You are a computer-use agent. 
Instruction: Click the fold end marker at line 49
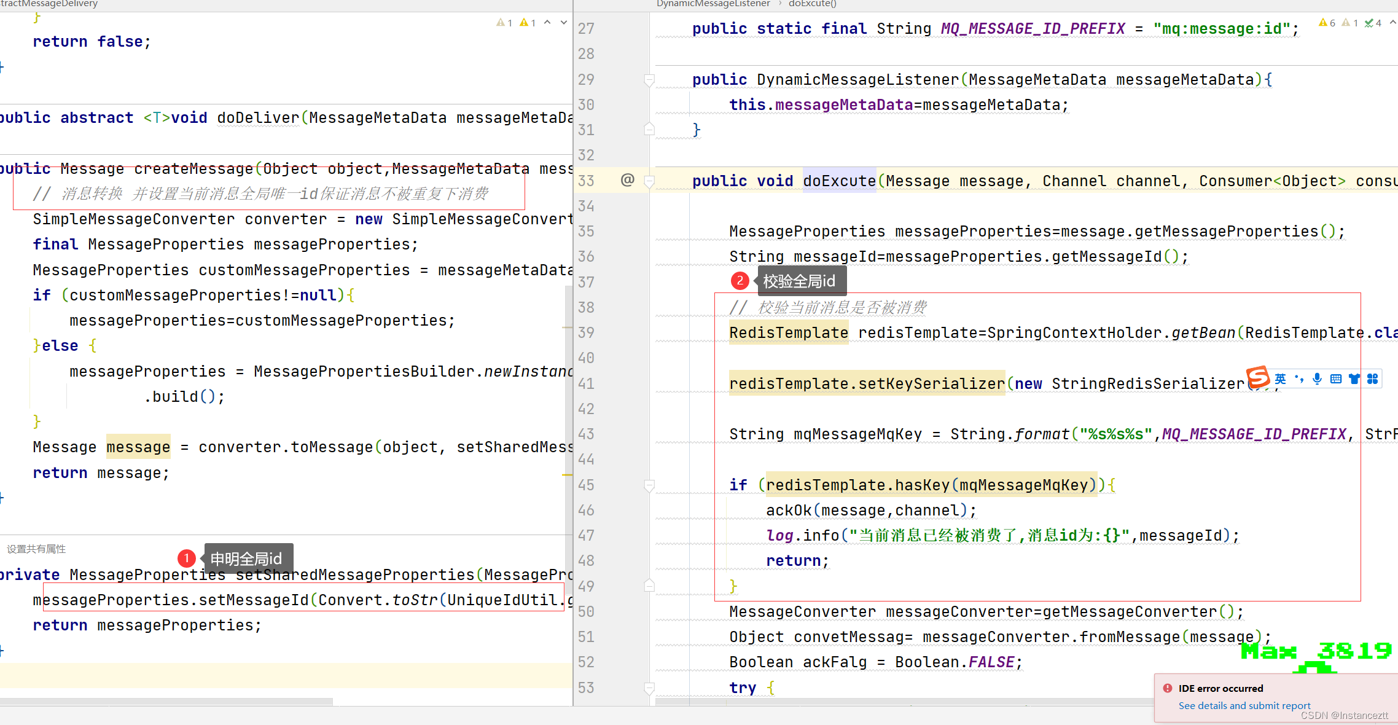tap(649, 586)
